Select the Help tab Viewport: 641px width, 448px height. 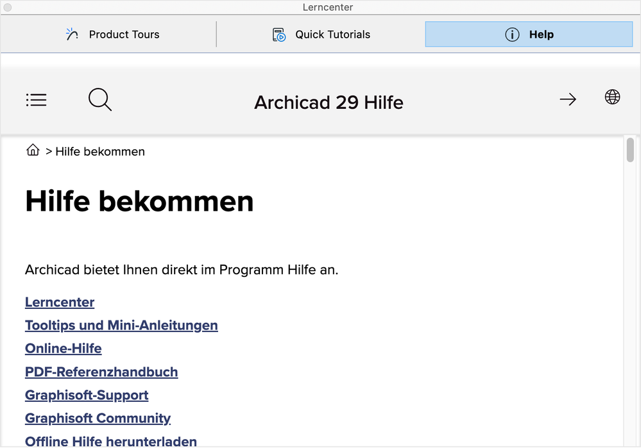(541, 35)
